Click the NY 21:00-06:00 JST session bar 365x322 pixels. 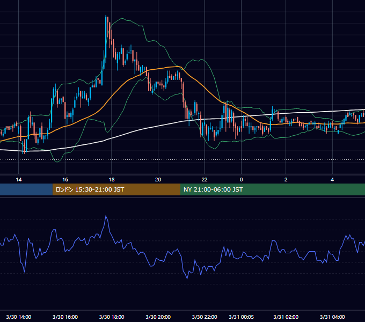[273, 189]
